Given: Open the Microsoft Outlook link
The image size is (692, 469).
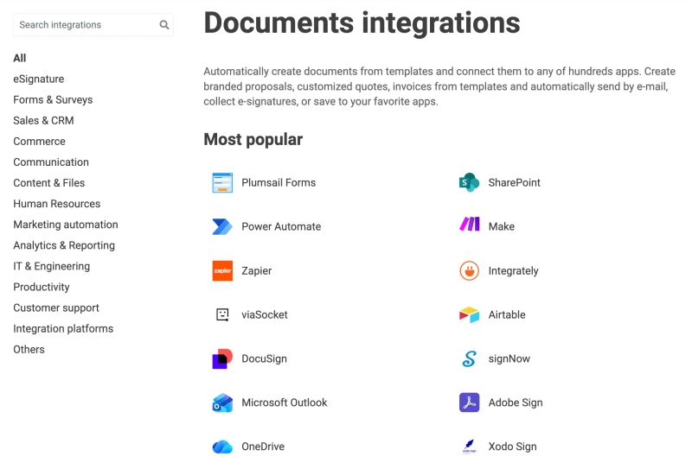Looking at the screenshot, I should (x=285, y=402).
